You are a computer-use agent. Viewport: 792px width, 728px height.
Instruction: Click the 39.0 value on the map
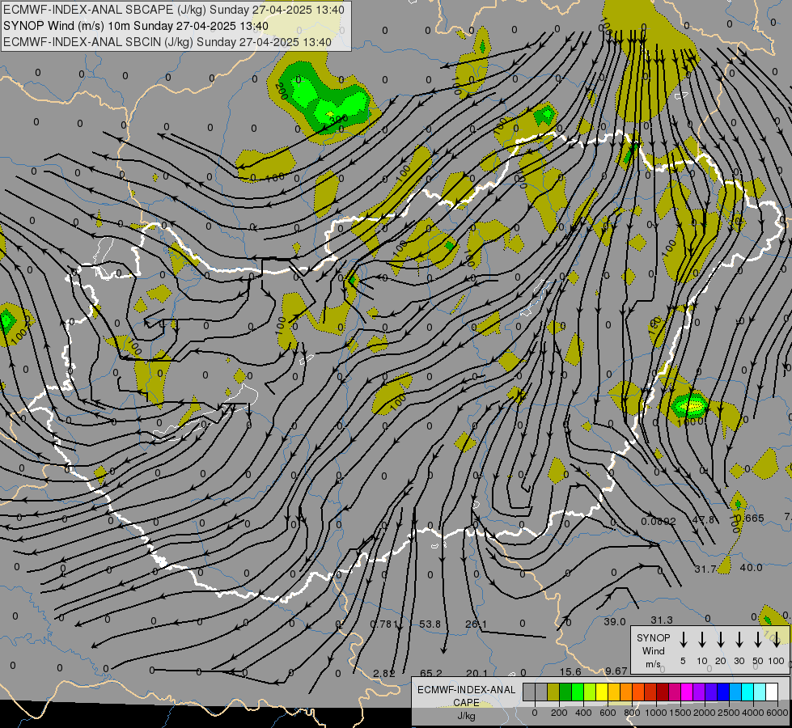[x=615, y=621]
